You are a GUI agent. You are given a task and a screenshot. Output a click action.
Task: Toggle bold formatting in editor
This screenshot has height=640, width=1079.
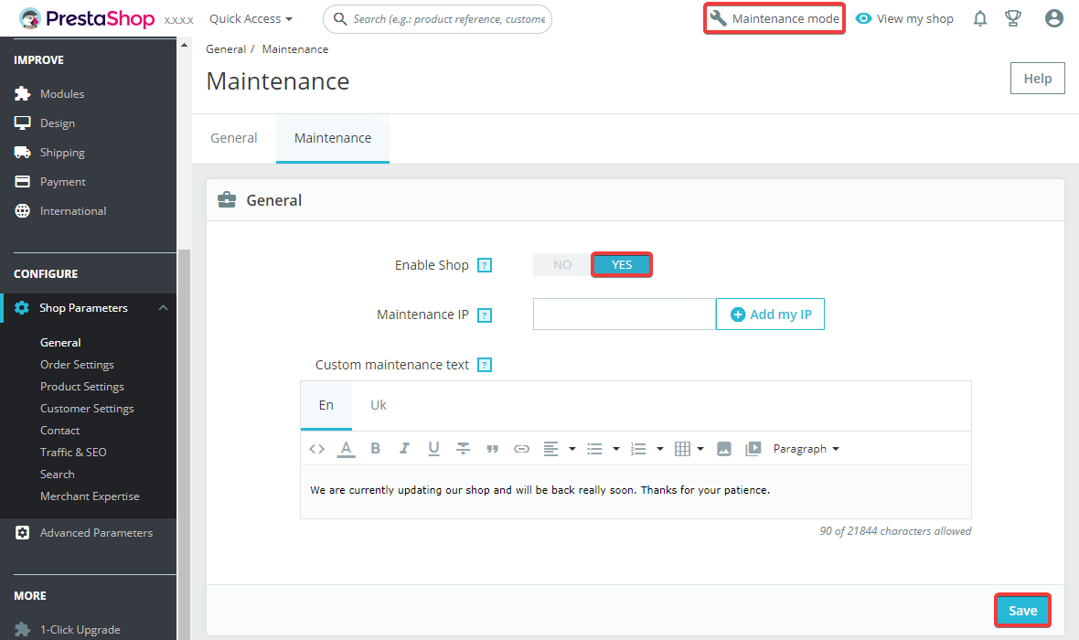(x=375, y=449)
